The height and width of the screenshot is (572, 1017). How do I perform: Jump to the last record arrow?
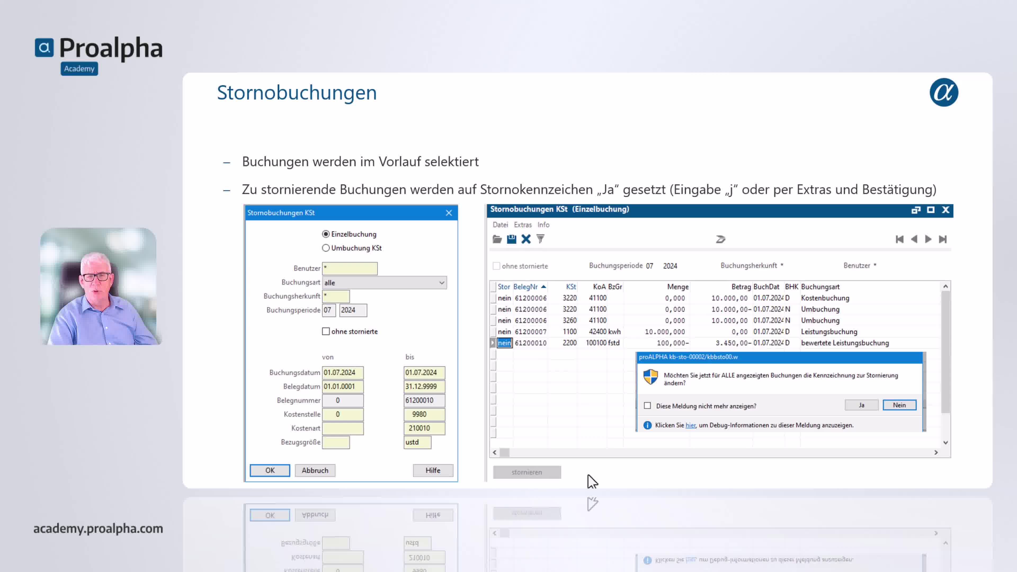point(943,239)
